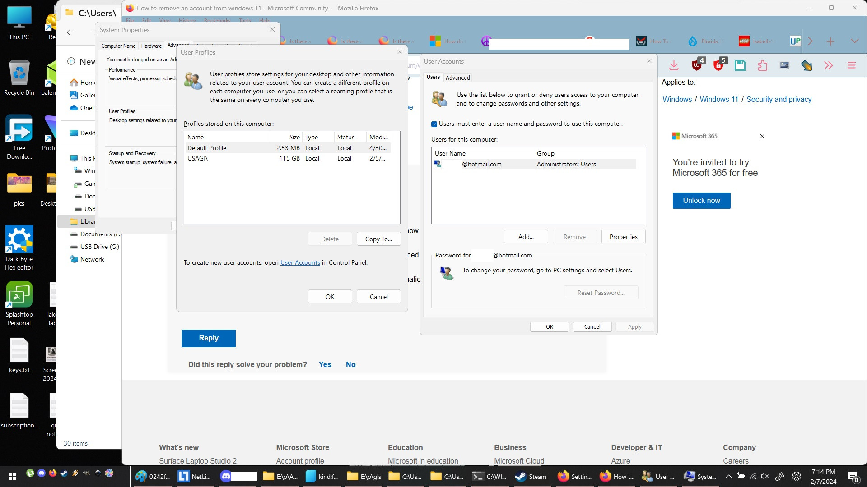Screen dimensions: 867x487
Task: Click the uBlock Origin extension icon
Action: pyautogui.click(x=697, y=65)
